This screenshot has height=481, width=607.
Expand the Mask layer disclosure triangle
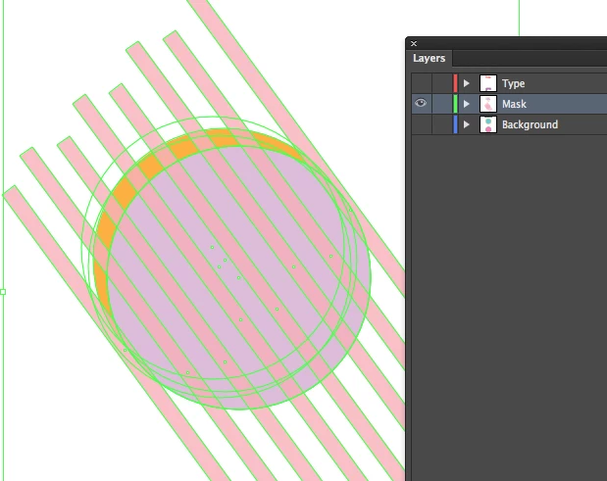pos(467,104)
